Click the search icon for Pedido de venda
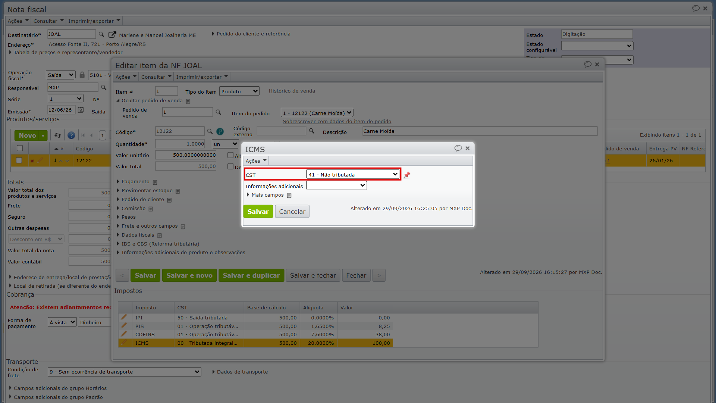 (x=219, y=112)
